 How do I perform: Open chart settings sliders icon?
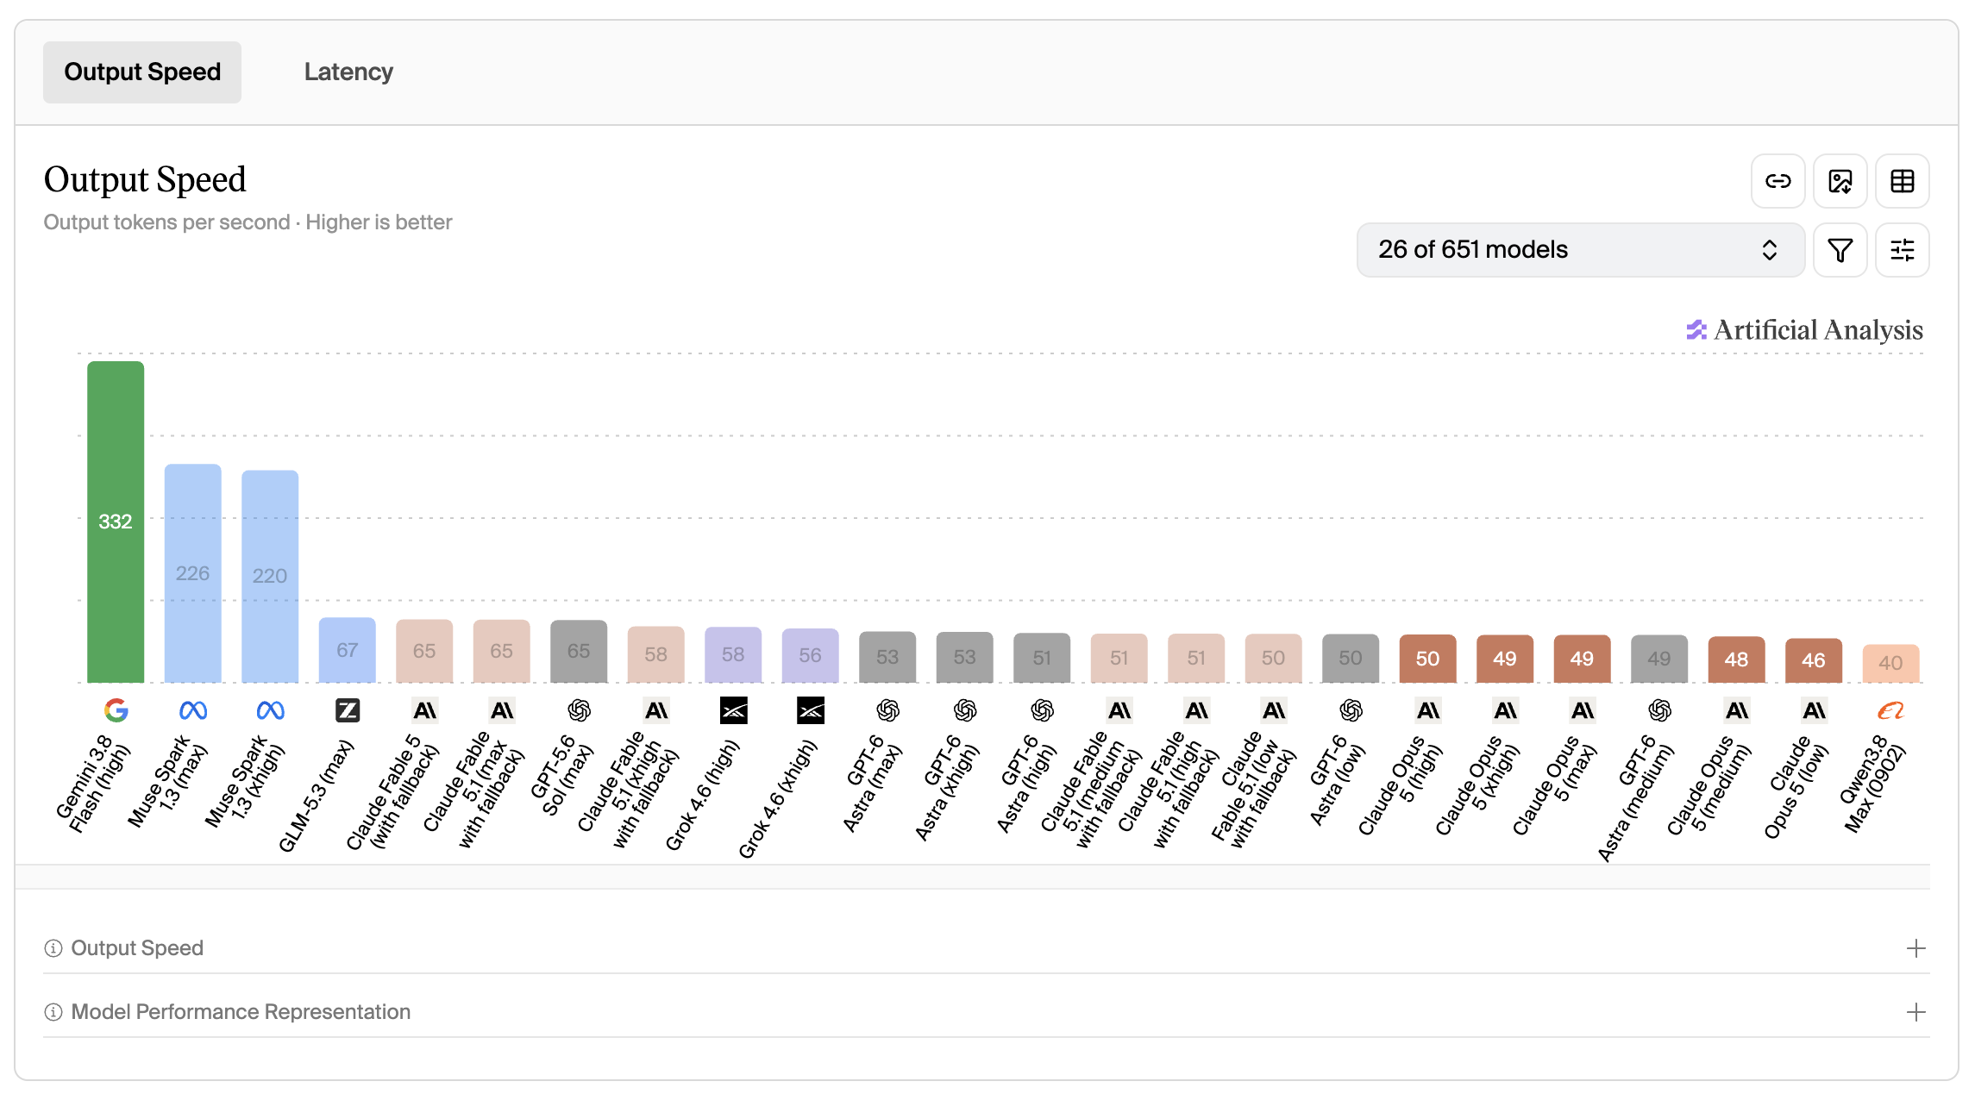(1903, 250)
